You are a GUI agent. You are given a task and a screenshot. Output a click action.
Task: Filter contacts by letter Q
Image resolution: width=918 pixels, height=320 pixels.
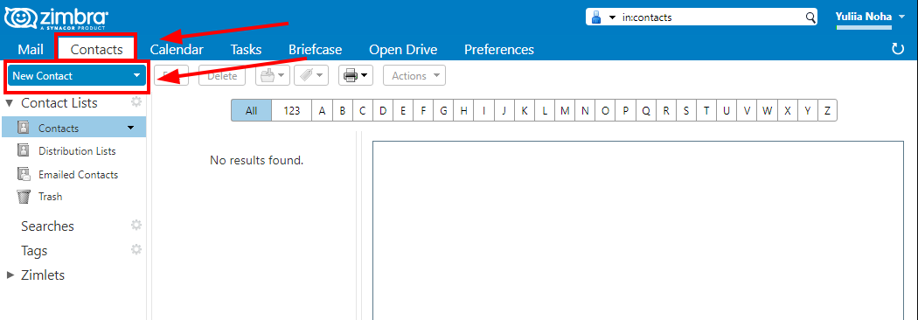click(x=646, y=110)
